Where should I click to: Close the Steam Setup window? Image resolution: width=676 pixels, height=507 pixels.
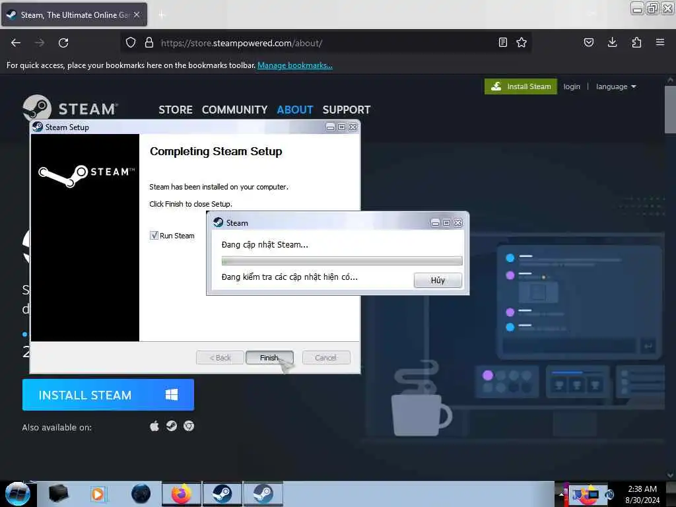pyautogui.click(x=353, y=127)
